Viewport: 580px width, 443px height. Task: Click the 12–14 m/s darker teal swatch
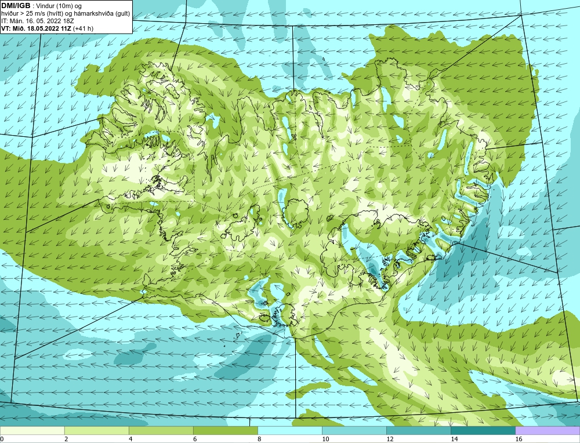(x=418, y=430)
